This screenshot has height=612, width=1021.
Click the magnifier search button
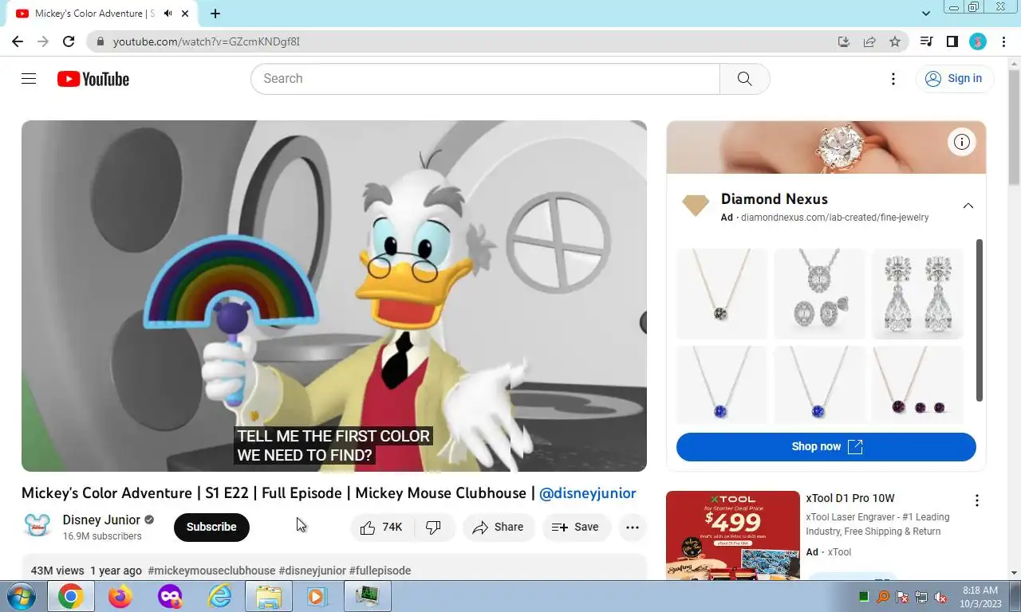744,79
